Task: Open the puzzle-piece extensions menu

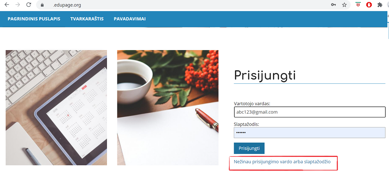Action: [x=380, y=5]
